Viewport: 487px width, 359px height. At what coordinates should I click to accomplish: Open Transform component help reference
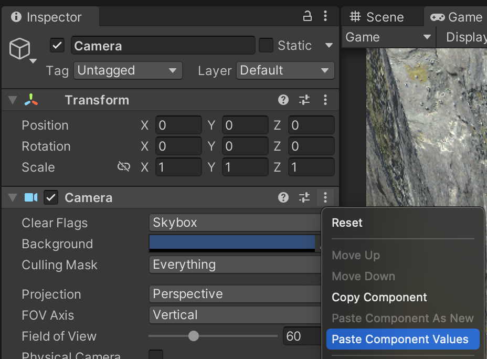point(283,100)
